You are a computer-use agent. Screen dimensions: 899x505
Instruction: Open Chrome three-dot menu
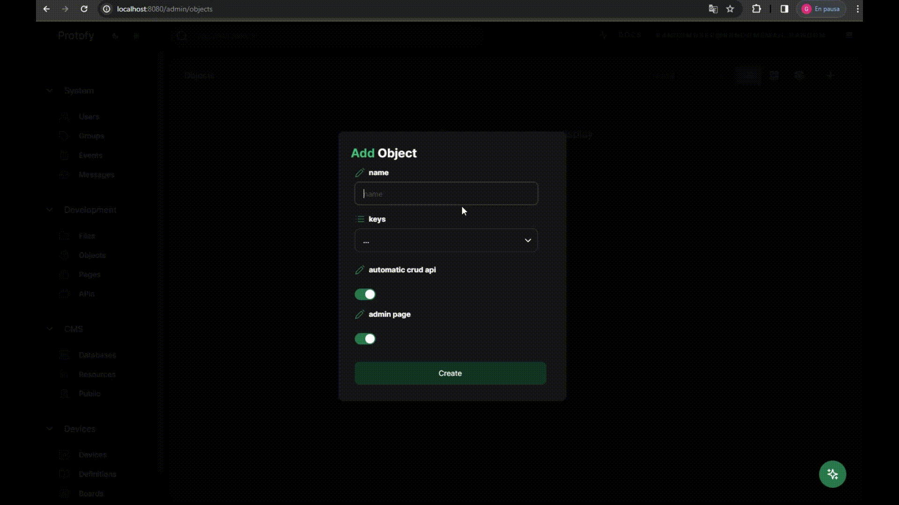857,9
